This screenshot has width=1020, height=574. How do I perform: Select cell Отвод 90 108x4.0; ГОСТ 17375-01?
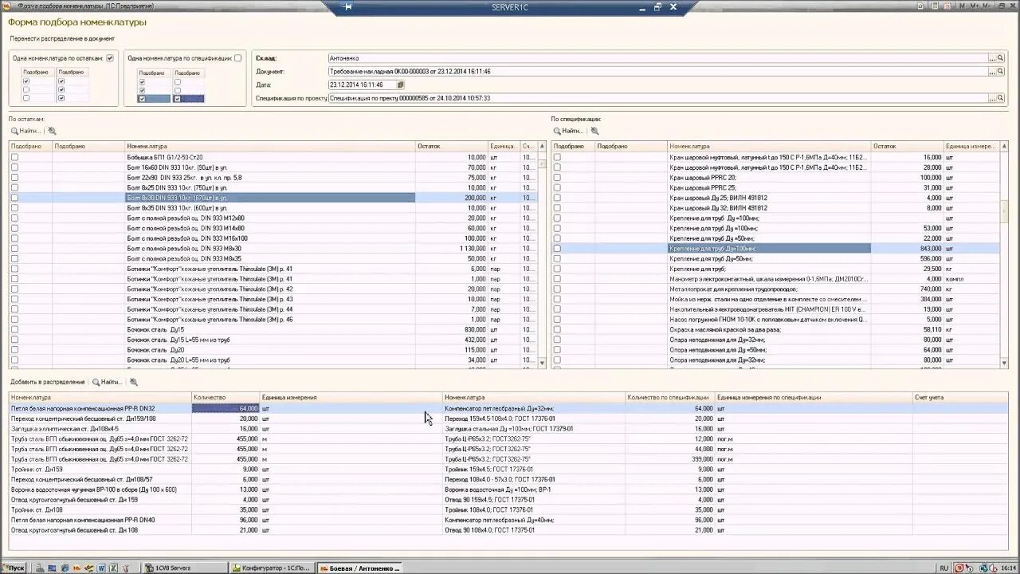(534, 530)
